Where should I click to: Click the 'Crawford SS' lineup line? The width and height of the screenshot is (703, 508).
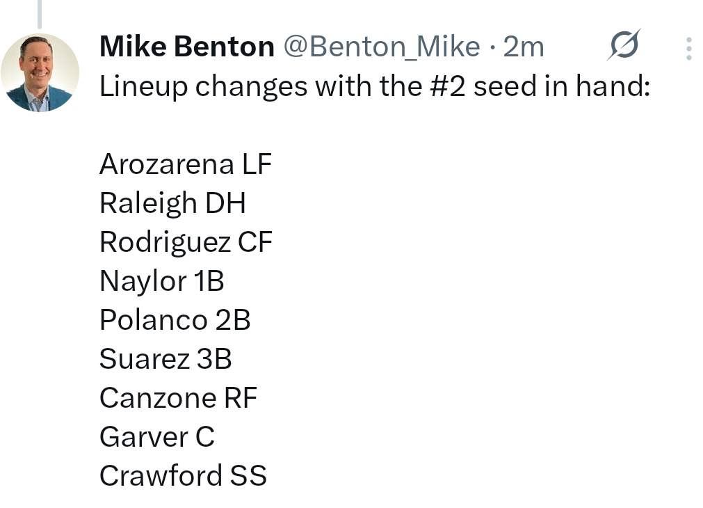tap(183, 476)
